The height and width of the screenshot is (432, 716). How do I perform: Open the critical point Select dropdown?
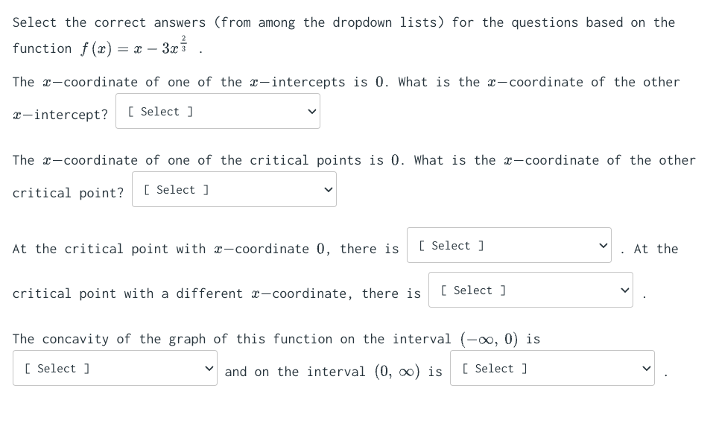(x=234, y=189)
